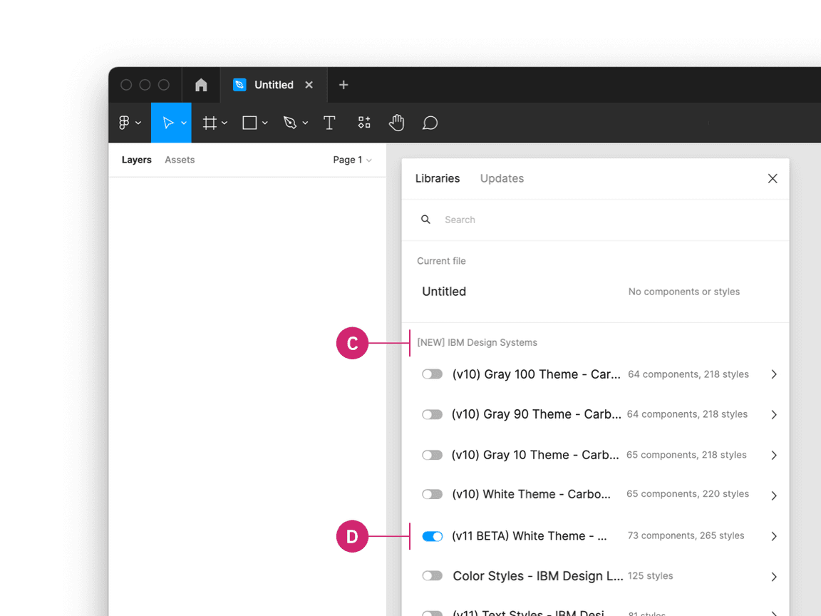This screenshot has height=616, width=821.
Task: Expand (v10) Gray 10 Theme library
Action: 774,455
